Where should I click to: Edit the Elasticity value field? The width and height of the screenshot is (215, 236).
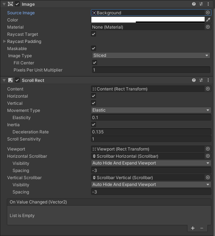tap(151, 117)
